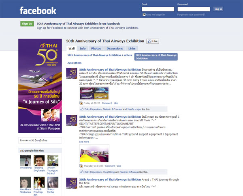Viewport: 243px width, 196px height.
Task: Click the photo post icon beside Thursday at 01:07
Action: [81, 166]
